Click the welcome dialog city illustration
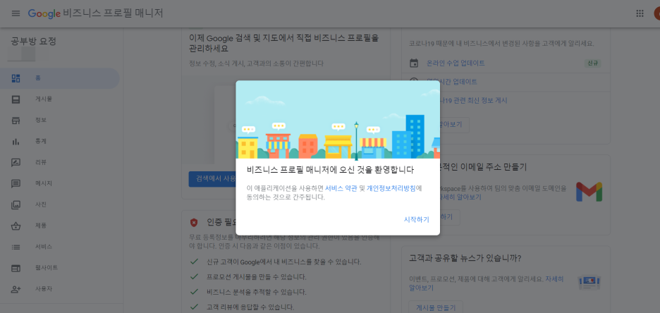 [x=338, y=119]
